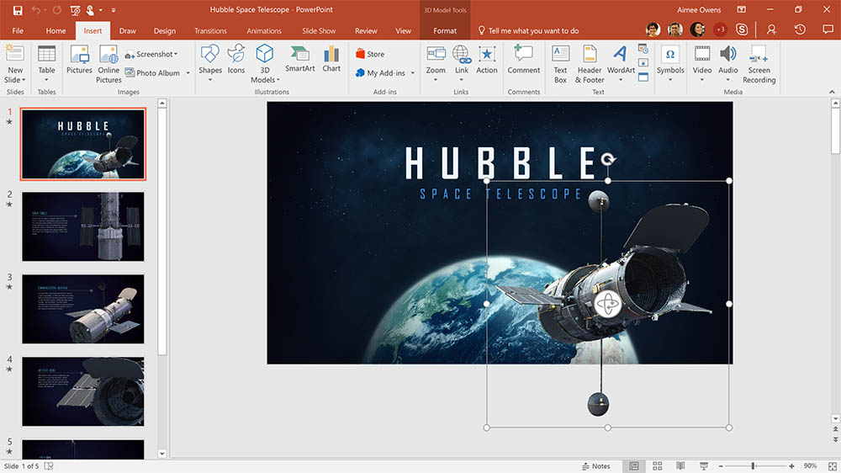Image resolution: width=841 pixels, height=473 pixels.
Task: Switch to Slide Sorter view
Action: click(657, 465)
